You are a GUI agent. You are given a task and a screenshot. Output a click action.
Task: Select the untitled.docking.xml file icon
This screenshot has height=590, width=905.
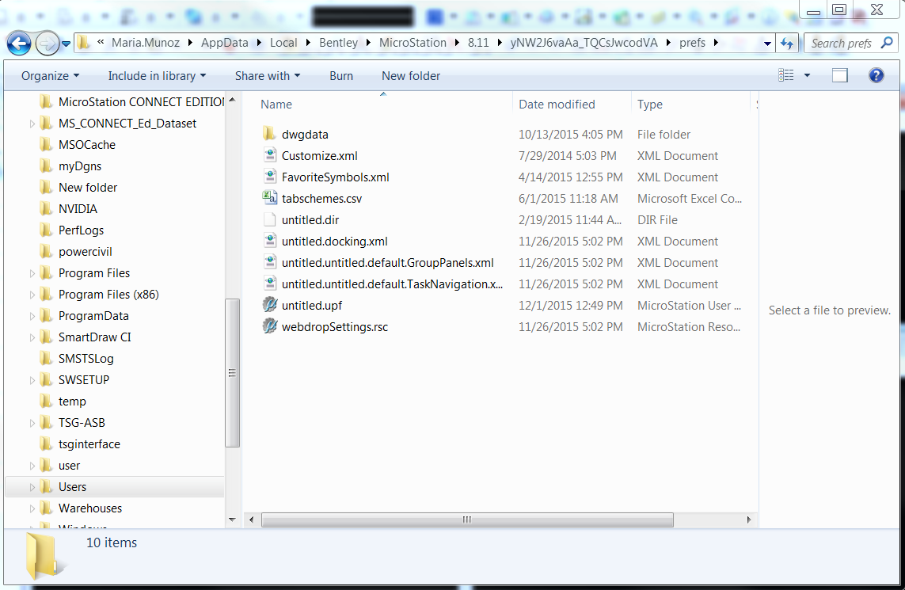[x=269, y=241]
